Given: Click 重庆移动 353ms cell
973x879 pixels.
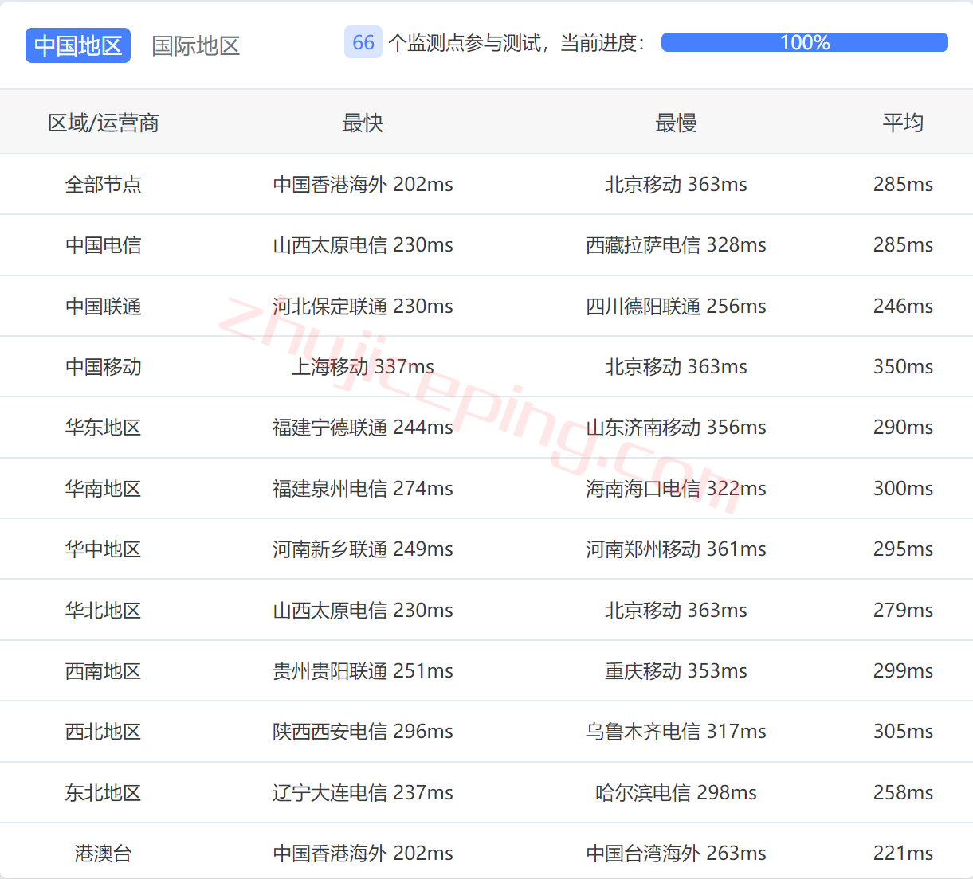Looking at the screenshot, I should click(676, 671).
